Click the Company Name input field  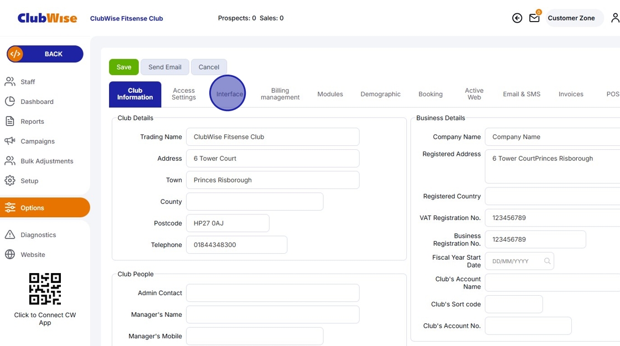pyautogui.click(x=553, y=137)
